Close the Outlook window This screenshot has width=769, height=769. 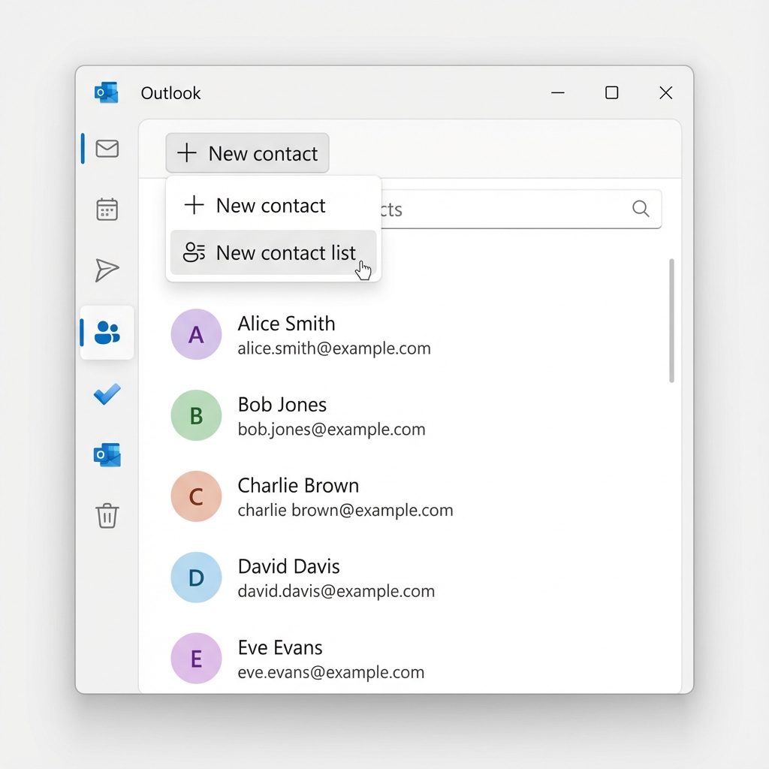665,92
